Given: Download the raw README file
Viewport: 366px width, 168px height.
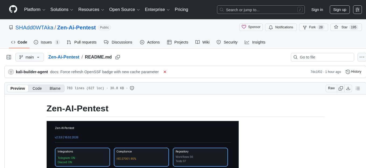Looking at the screenshot, I should pos(348,88).
